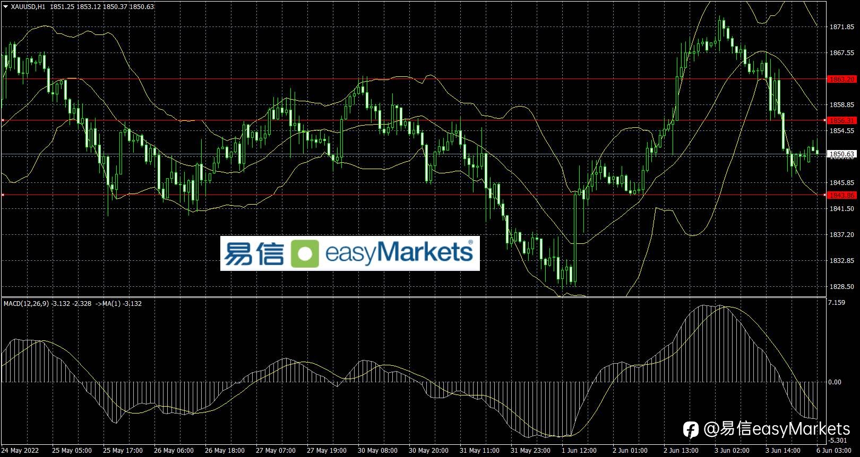Click the ->MA(1) -3.132 indicator label
860x457 pixels.
118,304
